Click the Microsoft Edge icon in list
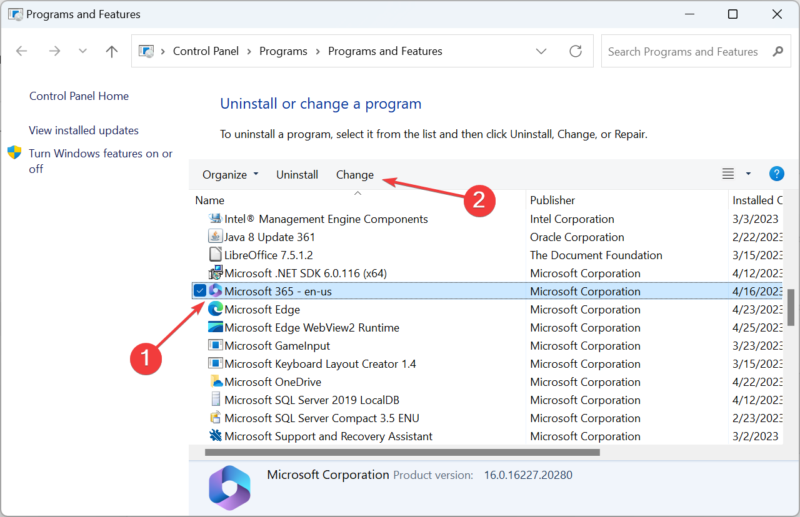800x517 pixels. click(x=216, y=309)
